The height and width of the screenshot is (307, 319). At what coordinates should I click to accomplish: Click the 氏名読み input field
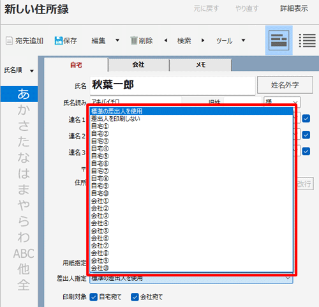(136, 101)
